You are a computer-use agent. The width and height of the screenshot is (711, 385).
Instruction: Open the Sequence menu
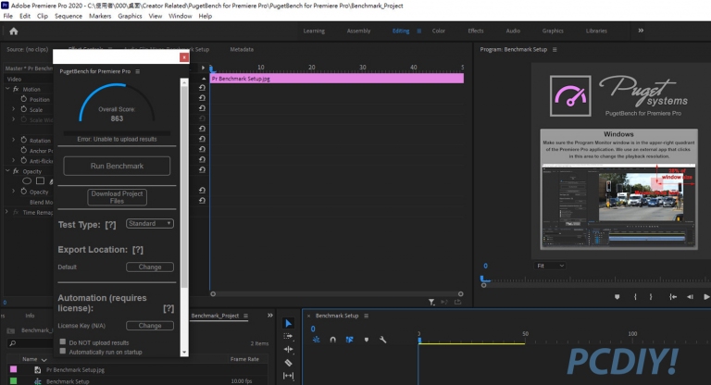(x=69, y=16)
